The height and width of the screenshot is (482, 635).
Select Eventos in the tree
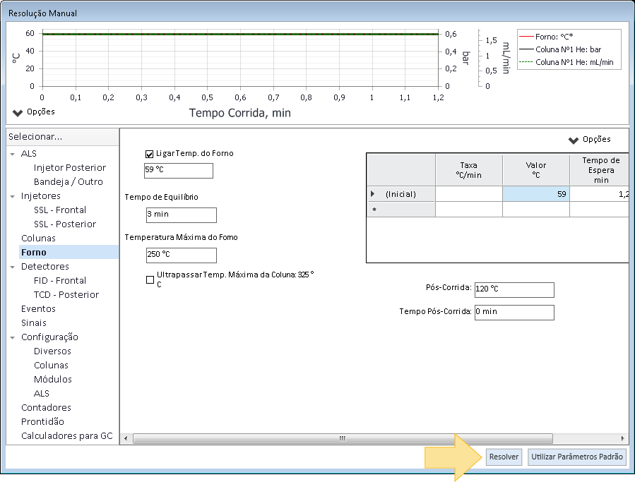tap(38, 309)
